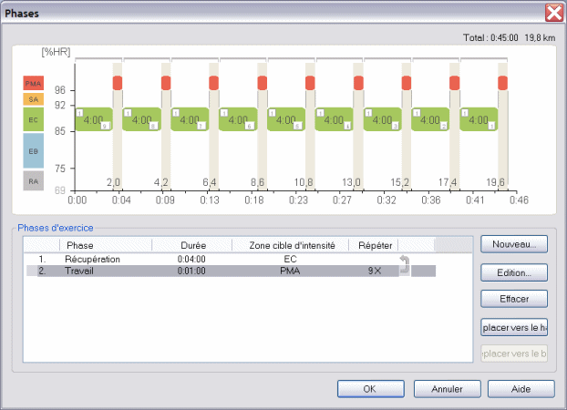Click the last red PMA block near 0:45
Image resolution: width=567 pixels, height=410 pixels.
[x=502, y=83]
